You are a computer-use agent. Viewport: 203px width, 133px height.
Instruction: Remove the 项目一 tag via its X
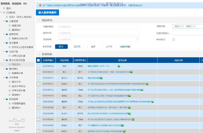coord(183,26)
